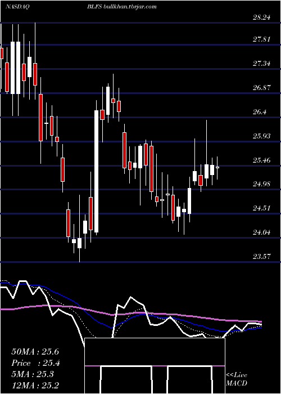Click the 5MA : 25.3 readout
This screenshot has height=394, width=281.
point(33,374)
